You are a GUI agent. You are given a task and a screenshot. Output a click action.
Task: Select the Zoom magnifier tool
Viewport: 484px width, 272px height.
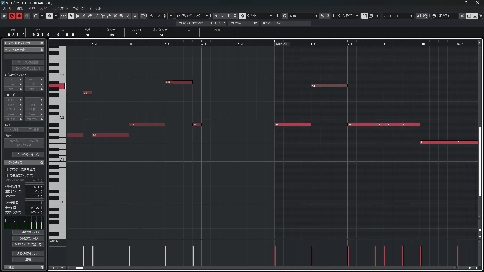pyautogui.click(x=122, y=16)
